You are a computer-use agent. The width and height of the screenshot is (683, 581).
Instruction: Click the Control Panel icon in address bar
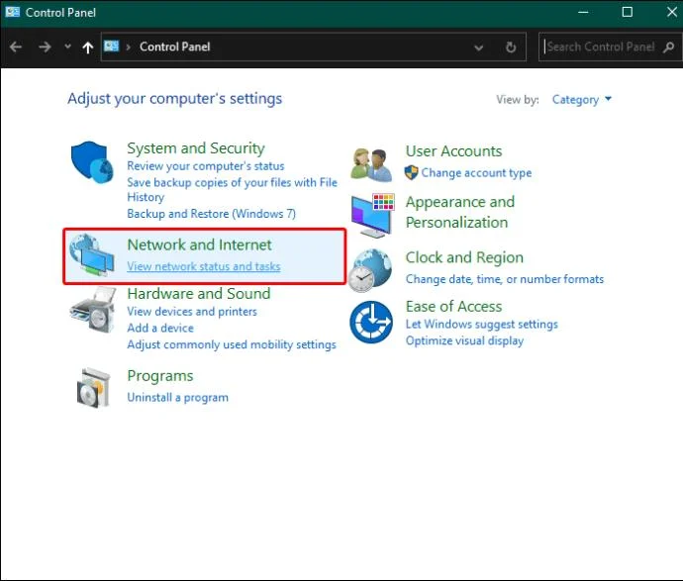coord(112,46)
